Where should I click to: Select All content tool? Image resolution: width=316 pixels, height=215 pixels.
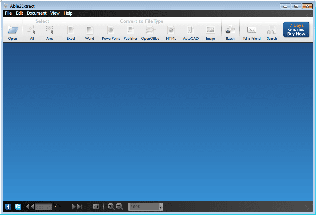(x=32, y=30)
